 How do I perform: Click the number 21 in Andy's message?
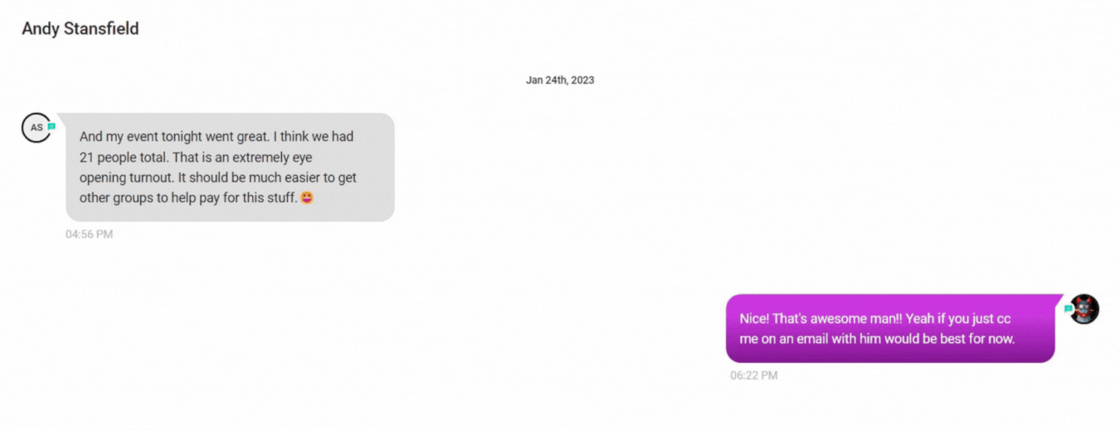coord(86,157)
